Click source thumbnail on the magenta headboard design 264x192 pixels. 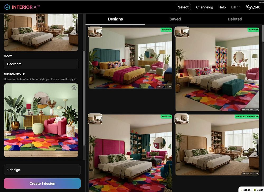[x=95, y=119]
